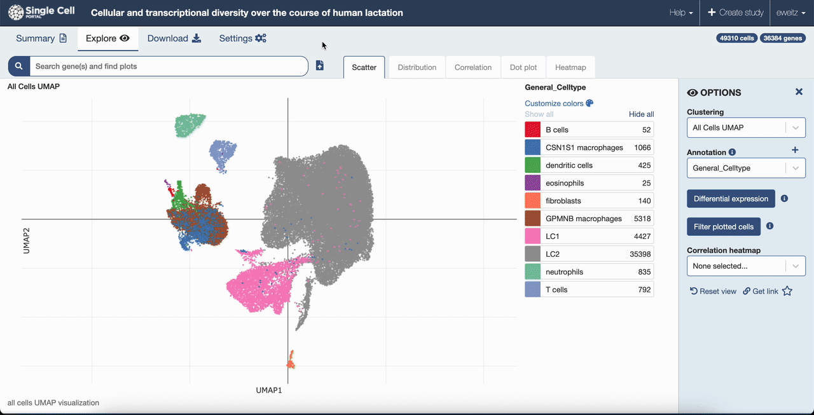This screenshot has height=415, width=814.
Task: Close the Options panel with X
Action: [x=799, y=92]
